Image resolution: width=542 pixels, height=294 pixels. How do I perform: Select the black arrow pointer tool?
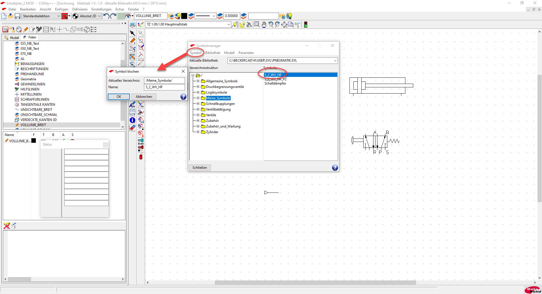point(132,33)
